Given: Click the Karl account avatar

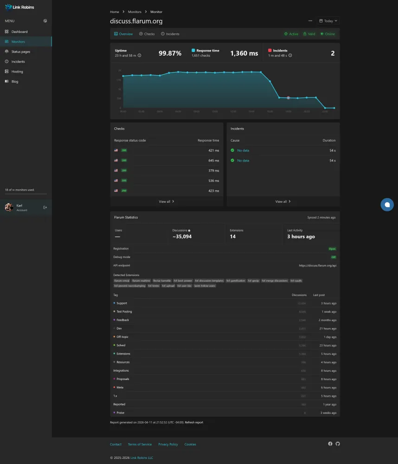Looking at the screenshot, I should [9, 207].
